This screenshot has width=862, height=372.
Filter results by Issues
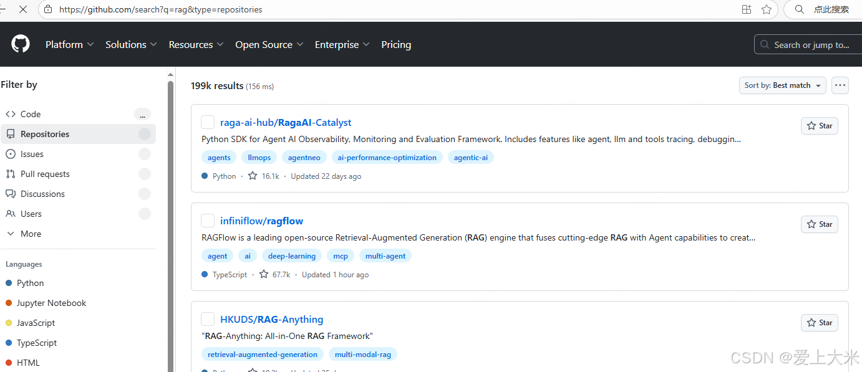pyautogui.click(x=78, y=154)
